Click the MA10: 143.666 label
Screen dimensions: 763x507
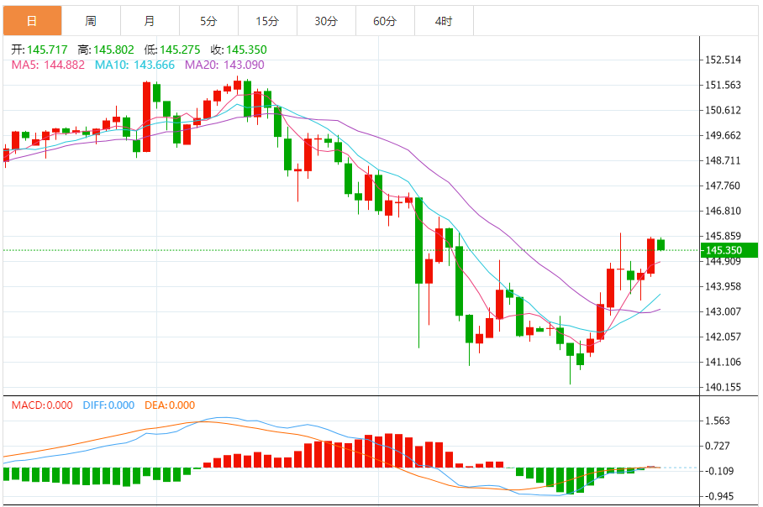[134, 65]
